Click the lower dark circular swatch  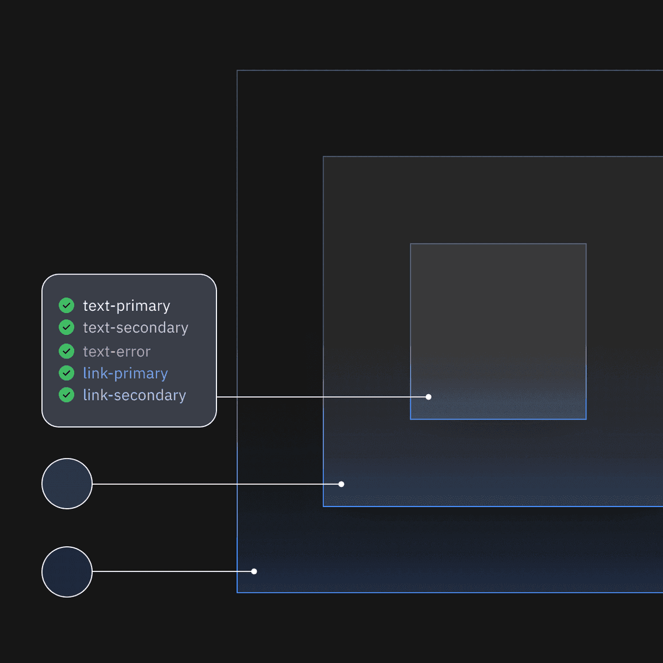coord(67,571)
